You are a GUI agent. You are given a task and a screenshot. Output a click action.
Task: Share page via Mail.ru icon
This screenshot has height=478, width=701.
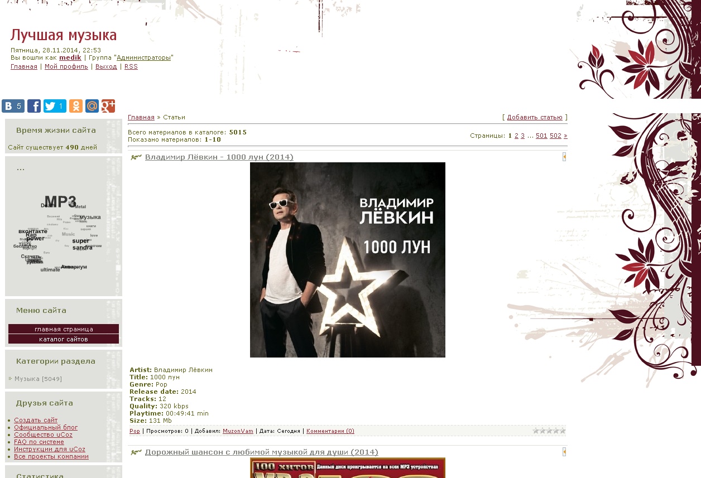[92, 106]
